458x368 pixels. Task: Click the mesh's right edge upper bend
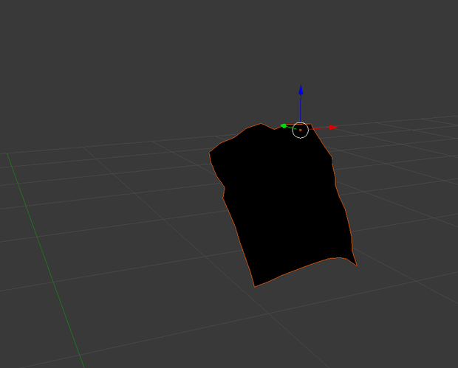click(332, 158)
